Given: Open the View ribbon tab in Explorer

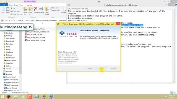Looking at the screenshot, I should 21,5.
